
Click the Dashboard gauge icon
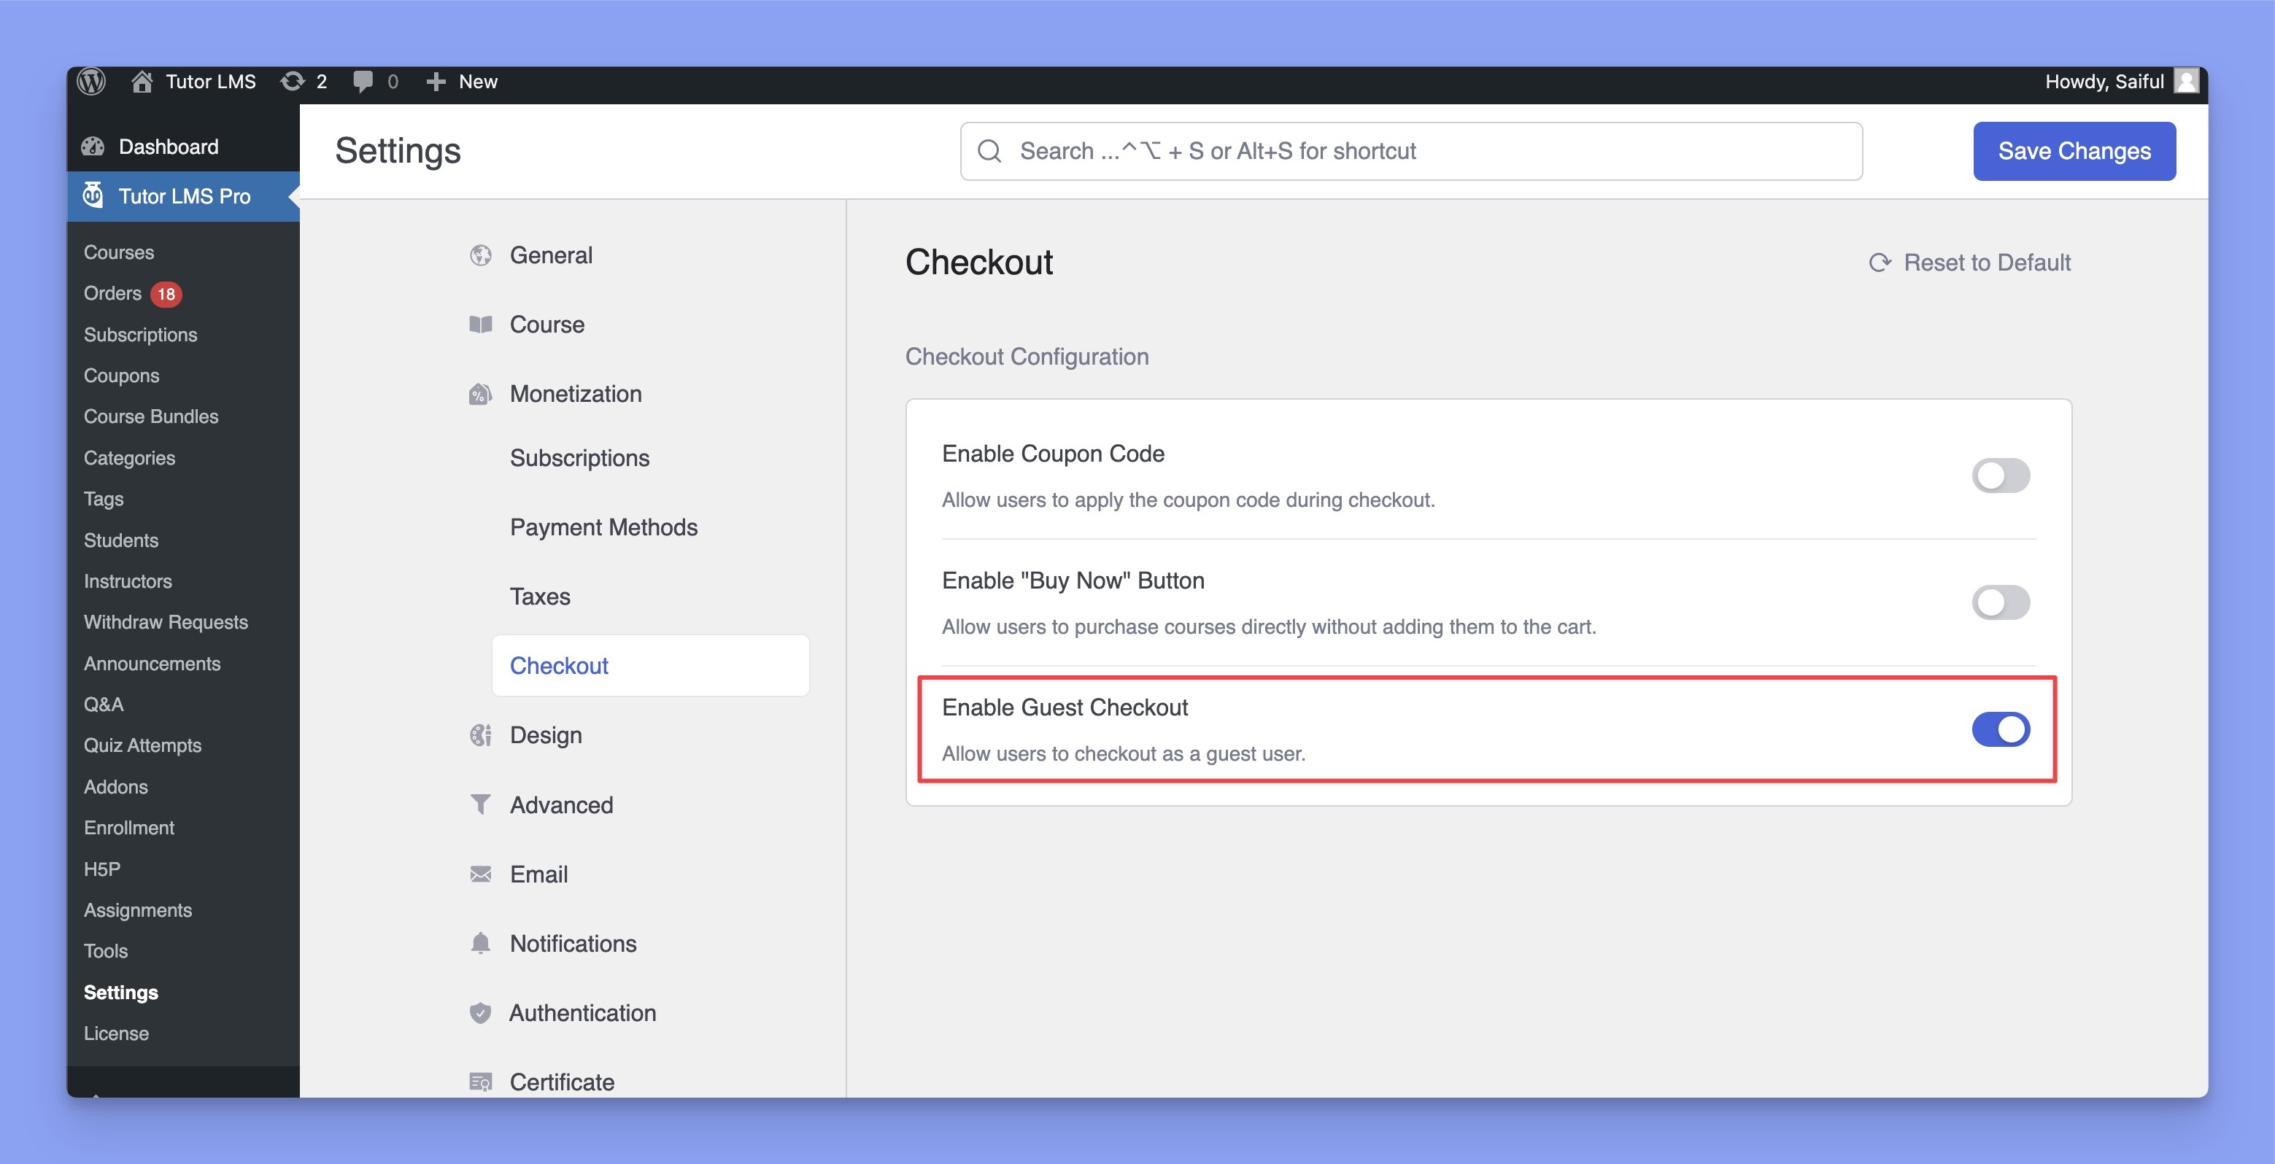click(93, 147)
